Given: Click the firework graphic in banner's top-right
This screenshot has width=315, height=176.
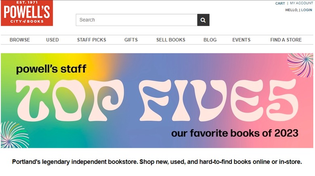Looking at the screenshot, I should coord(301,63).
